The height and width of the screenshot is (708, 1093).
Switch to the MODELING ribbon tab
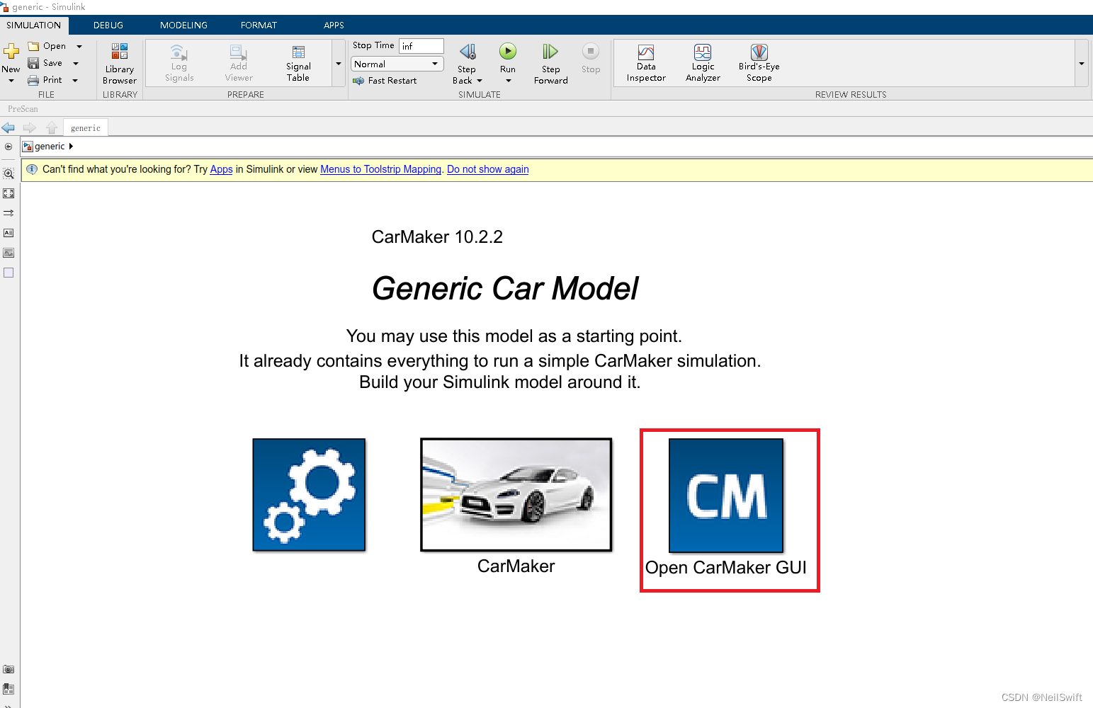[x=183, y=25]
